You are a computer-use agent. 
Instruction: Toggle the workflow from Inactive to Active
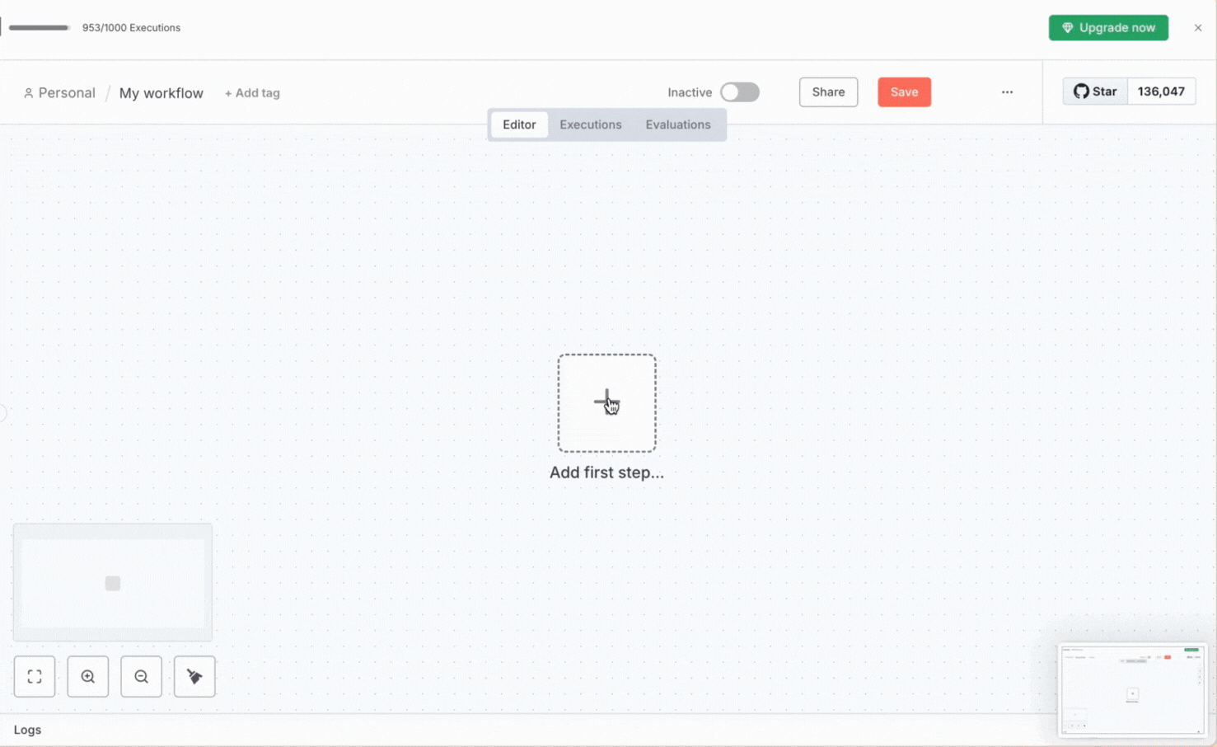pyautogui.click(x=739, y=92)
